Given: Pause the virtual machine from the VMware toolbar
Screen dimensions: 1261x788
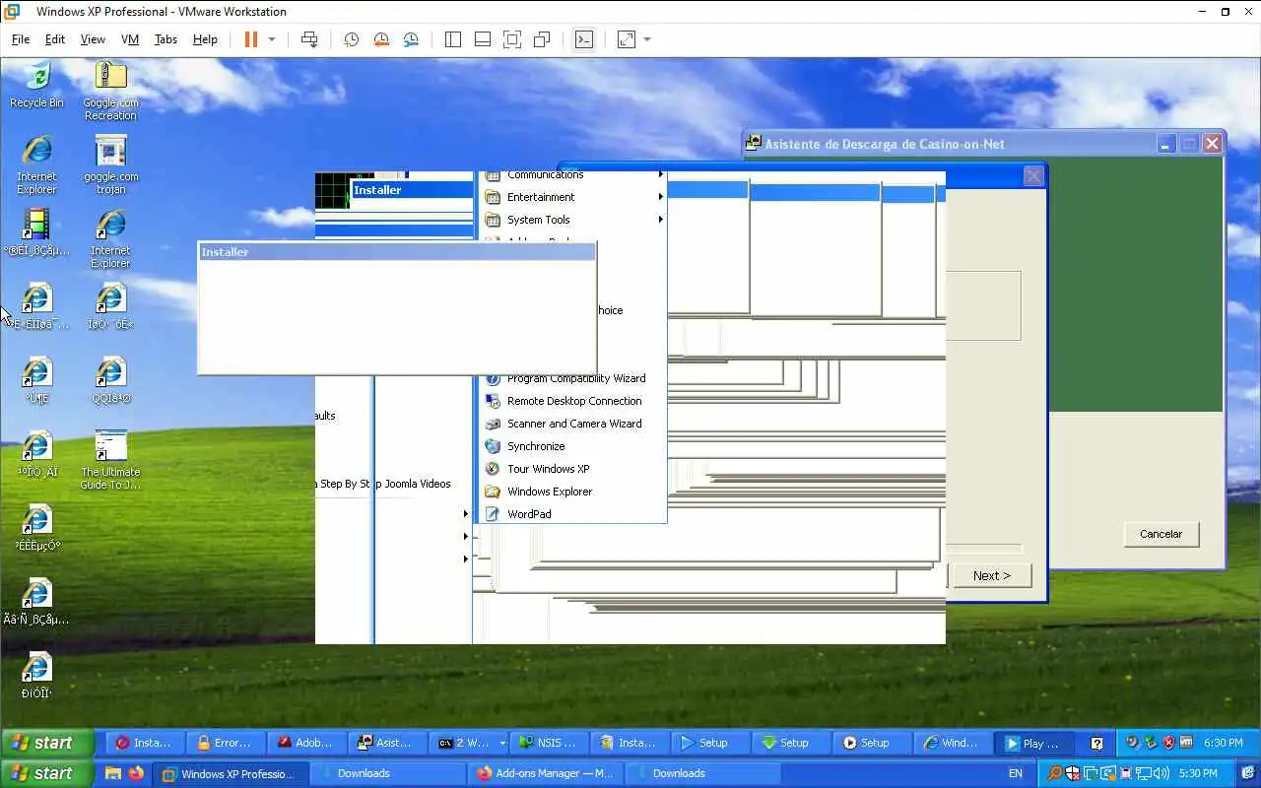Looking at the screenshot, I should [250, 39].
